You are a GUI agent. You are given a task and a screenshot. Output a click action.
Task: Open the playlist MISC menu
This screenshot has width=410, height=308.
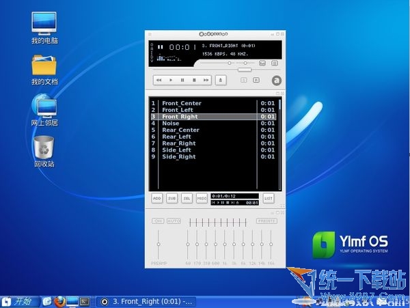click(x=202, y=198)
